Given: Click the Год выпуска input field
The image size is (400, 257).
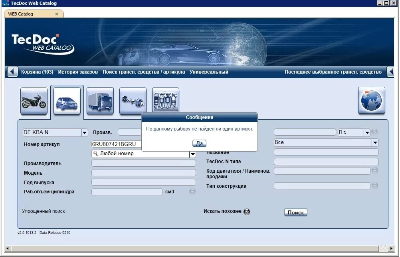Looking at the screenshot, I should (144, 182).
